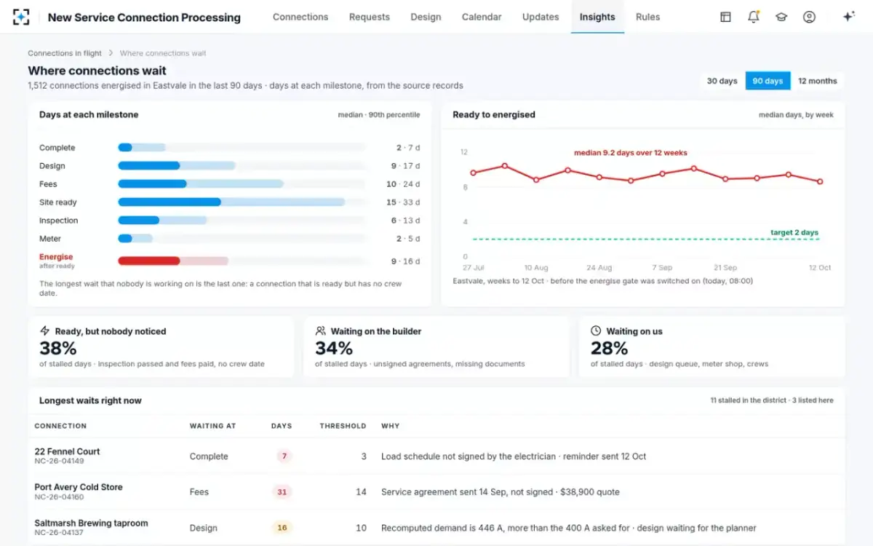Click the '12 Oct' chart axis label

[820, 268]
